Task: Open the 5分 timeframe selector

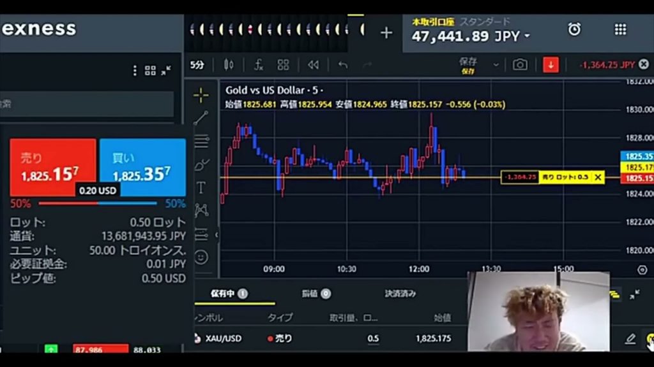Action: (197, 64)
